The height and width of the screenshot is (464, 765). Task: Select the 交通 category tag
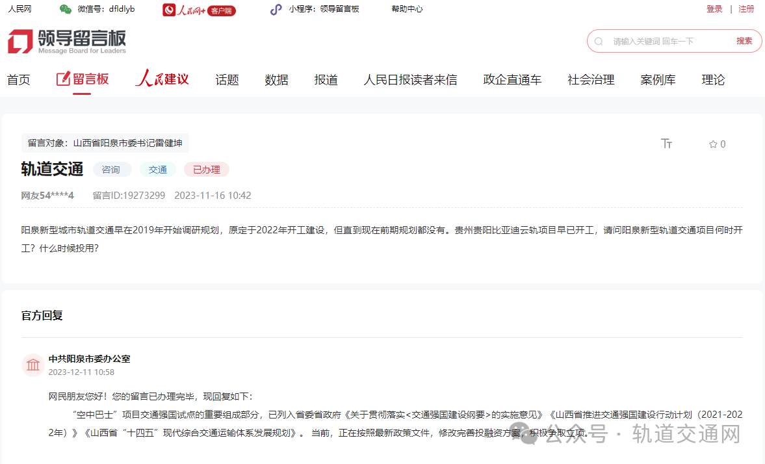[x=158, y=170]
